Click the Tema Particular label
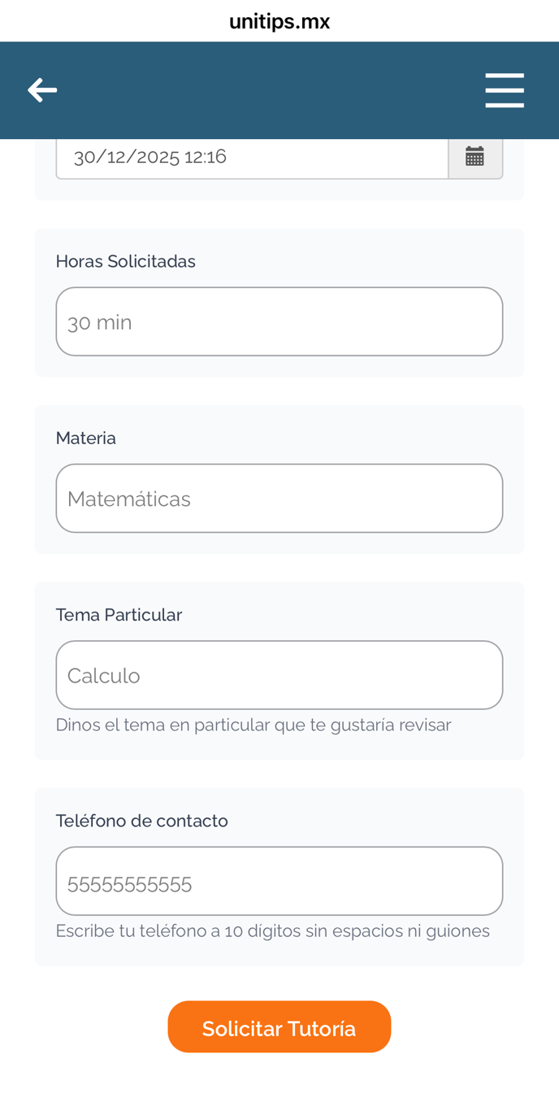Screen dimensions: 559x1094 (119, 615)
